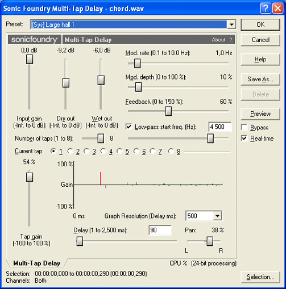Viewport: 286px width, 289px height.
Task: Click the sonicfoundry logo banner
Action: (x=35, y=39)
